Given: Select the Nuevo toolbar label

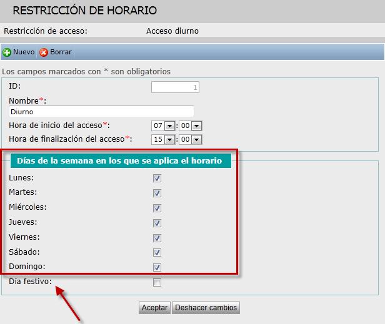Looking at the screenshot, I should pyautogui.click(x=24, y=52).
